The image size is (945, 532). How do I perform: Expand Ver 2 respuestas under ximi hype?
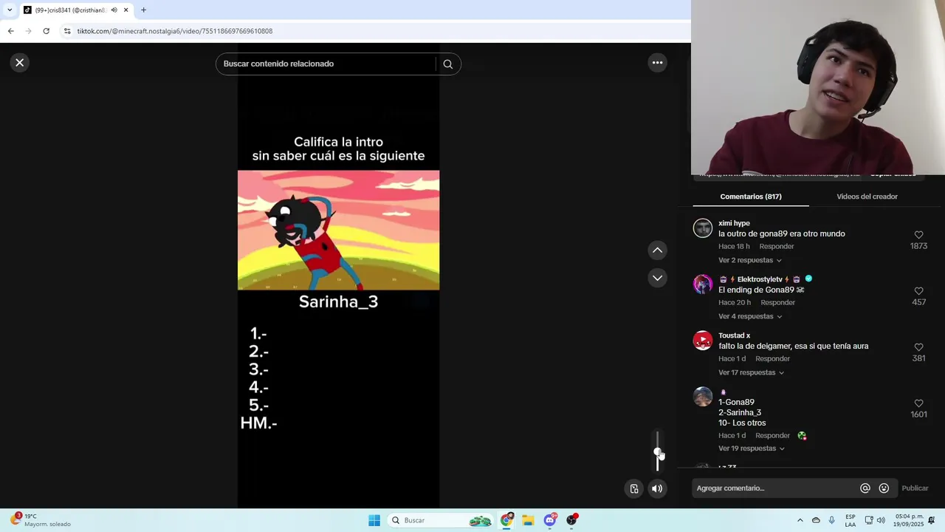point(749,260)
